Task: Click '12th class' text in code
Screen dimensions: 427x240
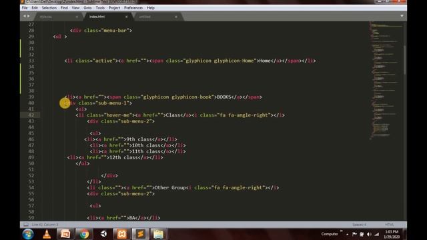Action: coord(123,157)
